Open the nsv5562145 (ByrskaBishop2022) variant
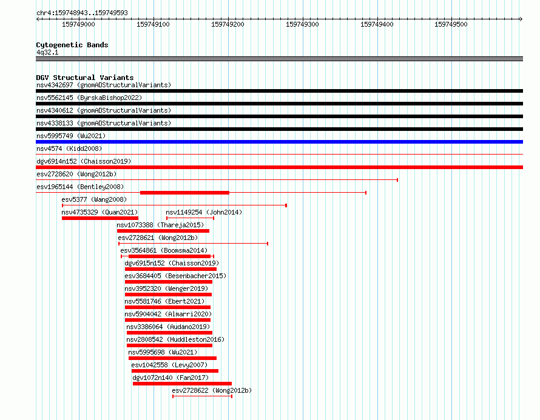This screenshot has width=540, height=420. pos(89,98)
